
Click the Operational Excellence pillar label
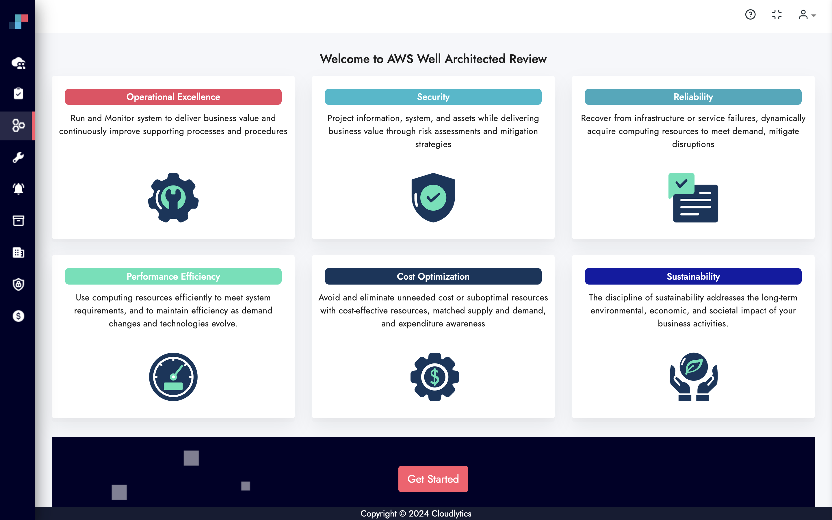click(x=173, y=97)
